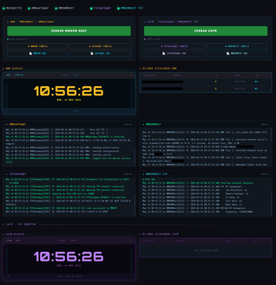276x285 pixels.
Task: Click the file icon beside YSFGATEWAY.INI
Action: point(164,53)
